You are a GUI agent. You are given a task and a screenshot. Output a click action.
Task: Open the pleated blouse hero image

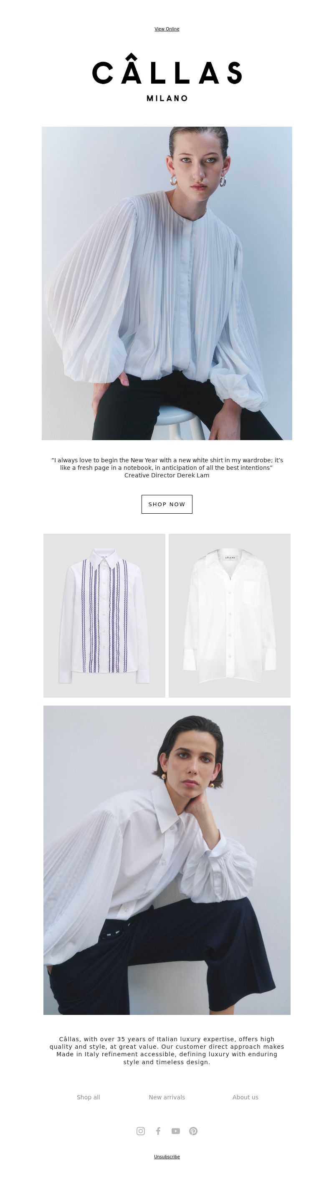coord(167,283)
